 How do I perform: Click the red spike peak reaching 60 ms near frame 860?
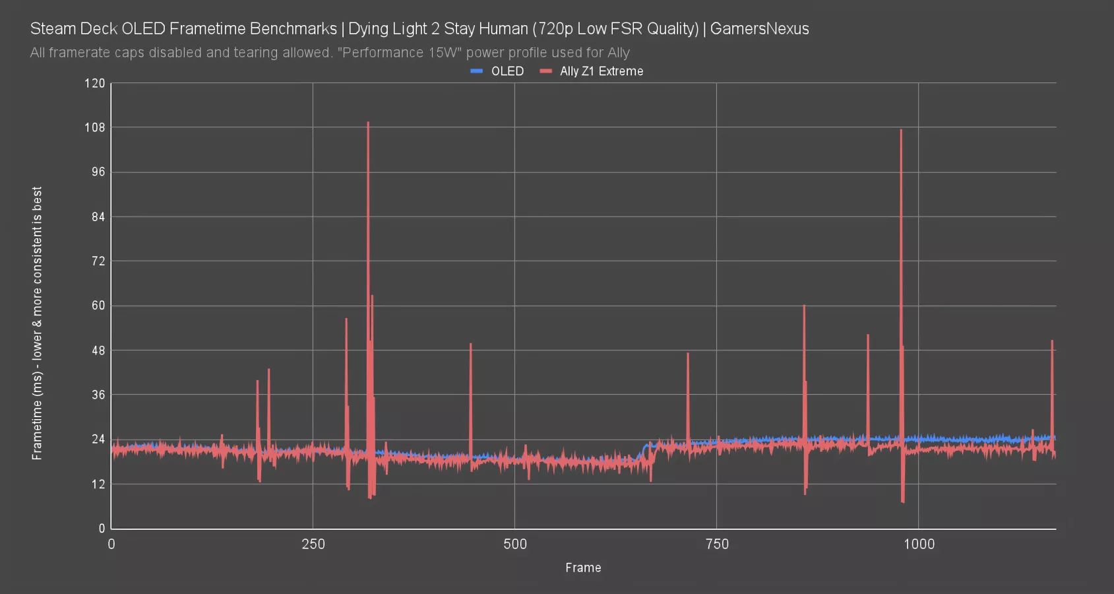tap(804, 306)
